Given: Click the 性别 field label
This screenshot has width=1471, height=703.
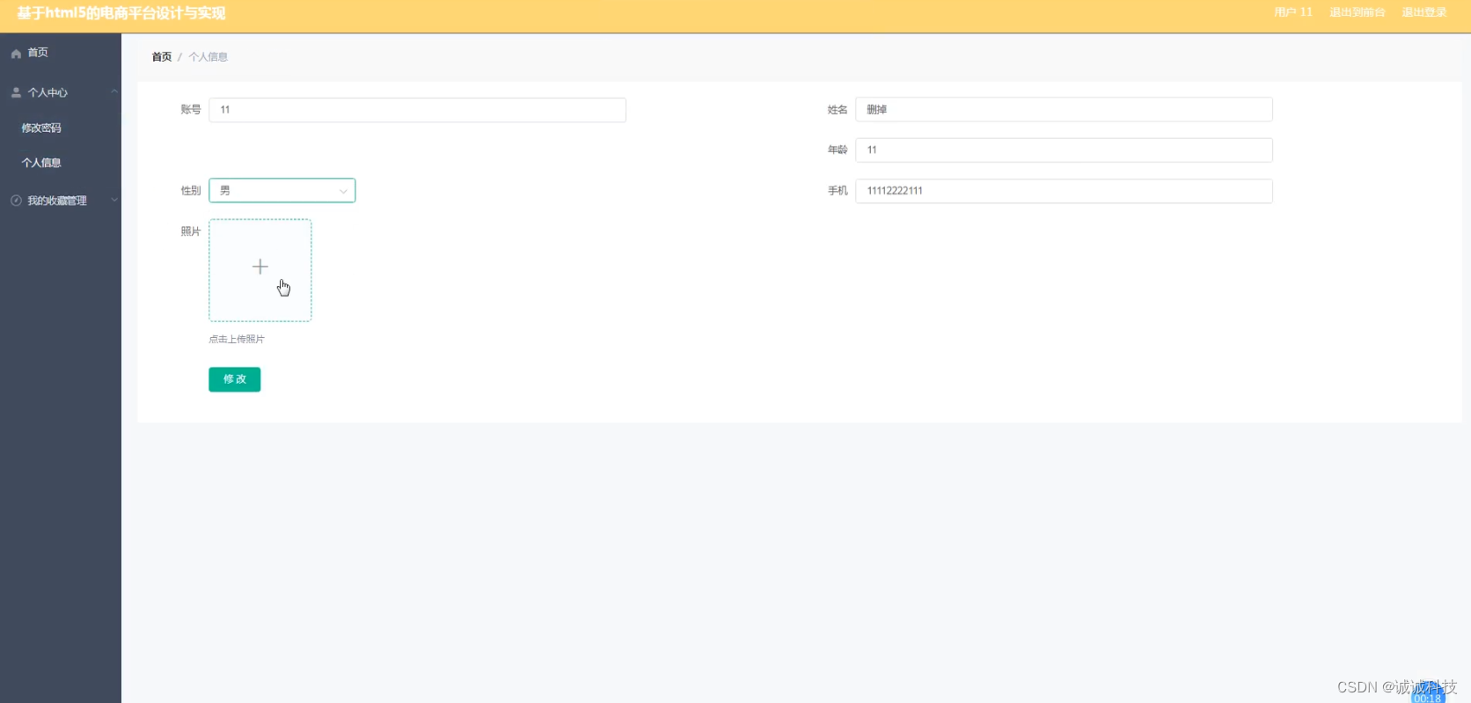Looking at the screenshot, I should point(191,191).
